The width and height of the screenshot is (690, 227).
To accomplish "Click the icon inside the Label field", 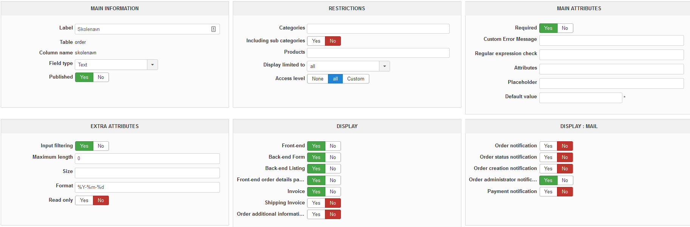I will (213, 29).
